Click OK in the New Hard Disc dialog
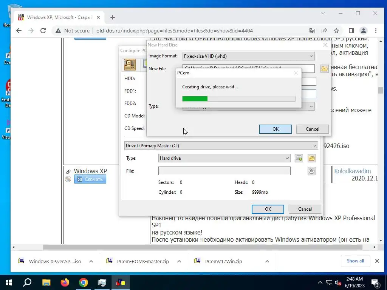 point(276,129)
